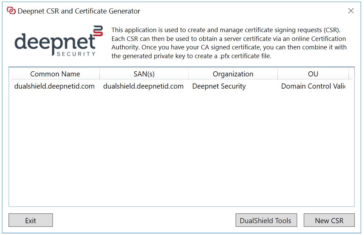Click the Deepnet Security organization cell
364x235 pixels.
[219, 86]
